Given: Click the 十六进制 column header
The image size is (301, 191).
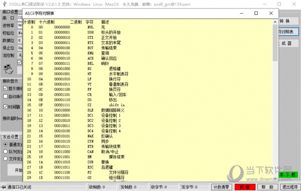Looking at the screenshot, I should [47, 22].
